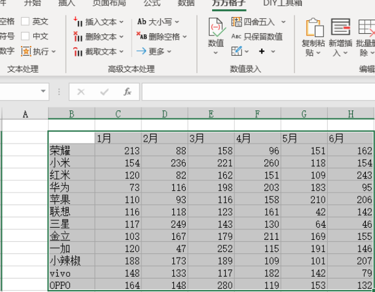Viewport: 375px width, 292px height.
Task: Click the cell containing 华为
Action: point(71,186)
